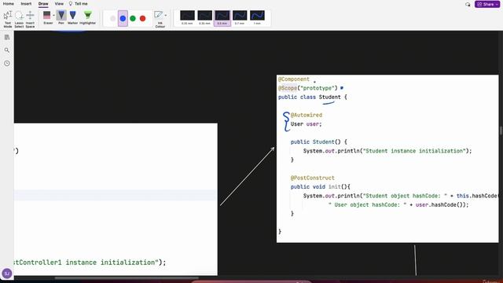Set pen thickness to 0.35 mm

coord(204,17)
